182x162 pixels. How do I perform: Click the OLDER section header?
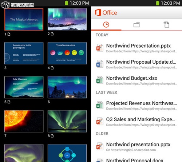click(102, 134)
